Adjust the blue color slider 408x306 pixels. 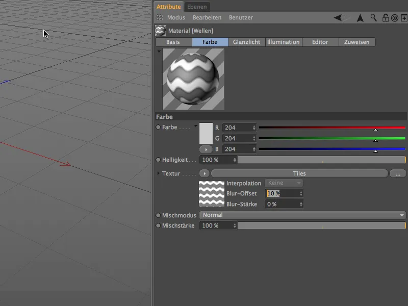332,149
